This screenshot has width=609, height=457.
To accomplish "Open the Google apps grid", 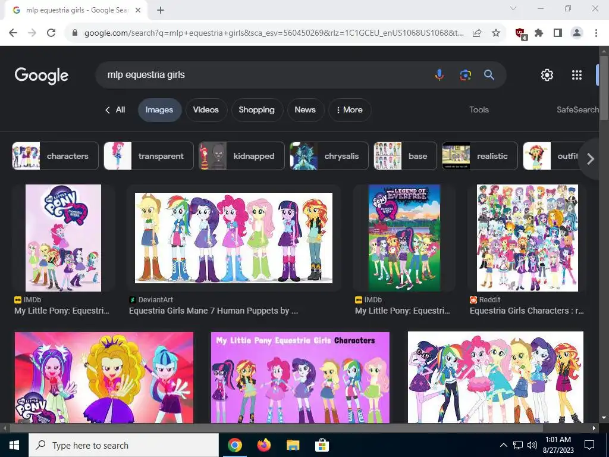I will [577, 75].
